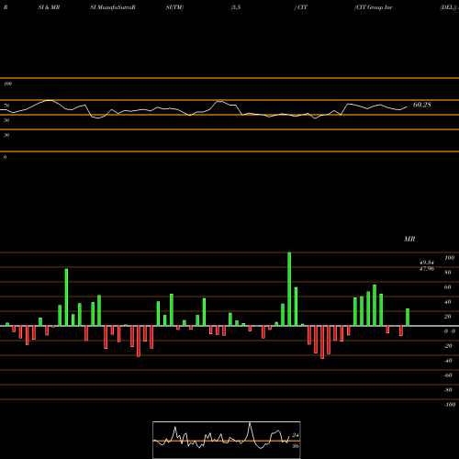Image resolution: width=459 pixels, height=459 pixels.
Task: Select the 47.96 value in MR panel
Action: (x=427, y=269)
